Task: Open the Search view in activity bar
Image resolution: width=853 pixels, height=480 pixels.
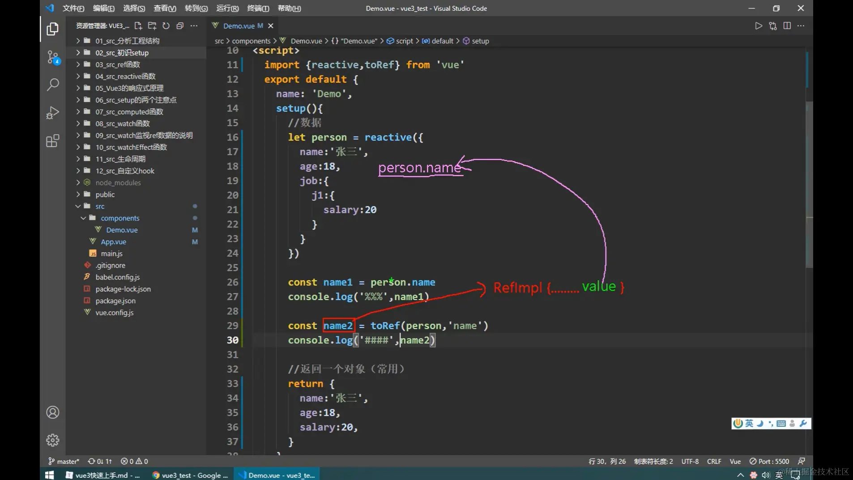Action: (x=53, y=85)
